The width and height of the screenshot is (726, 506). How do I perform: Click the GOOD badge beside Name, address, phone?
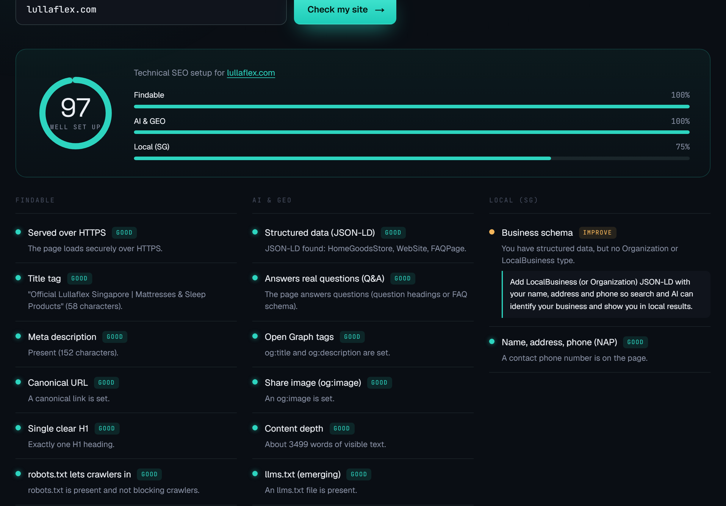click(635, 342)
